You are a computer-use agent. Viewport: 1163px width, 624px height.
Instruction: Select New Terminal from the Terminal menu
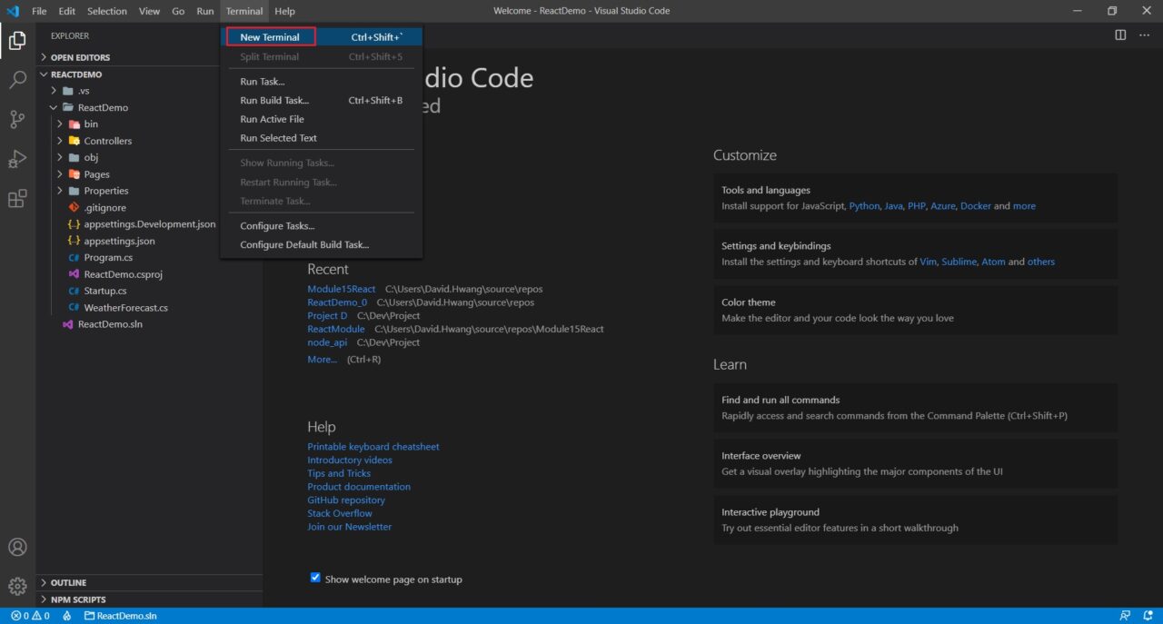click(x=269, y=37)
